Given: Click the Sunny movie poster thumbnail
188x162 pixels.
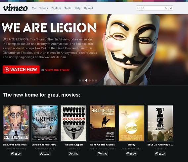Looking at the screenshot, I should (131, 123).
